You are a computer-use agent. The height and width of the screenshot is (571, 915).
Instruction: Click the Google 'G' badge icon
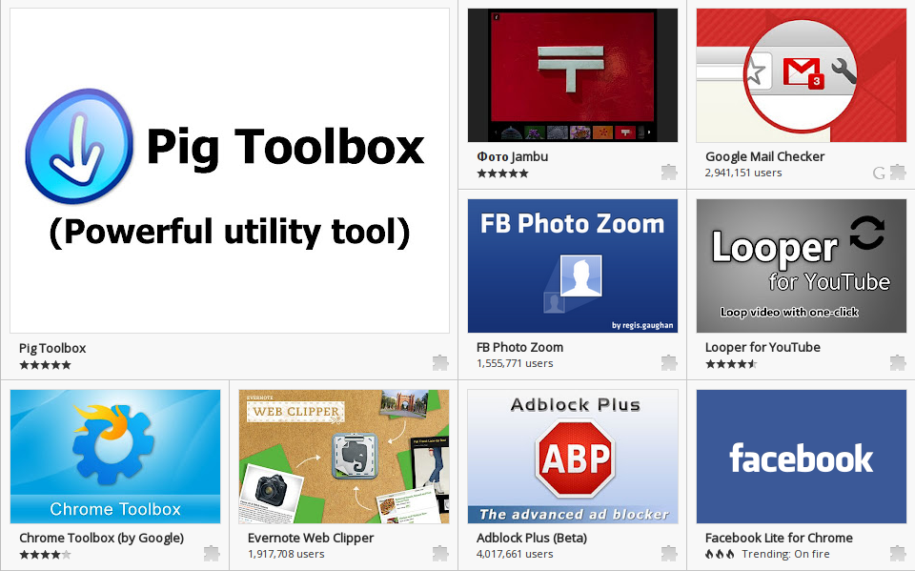[x=879, y=173]
